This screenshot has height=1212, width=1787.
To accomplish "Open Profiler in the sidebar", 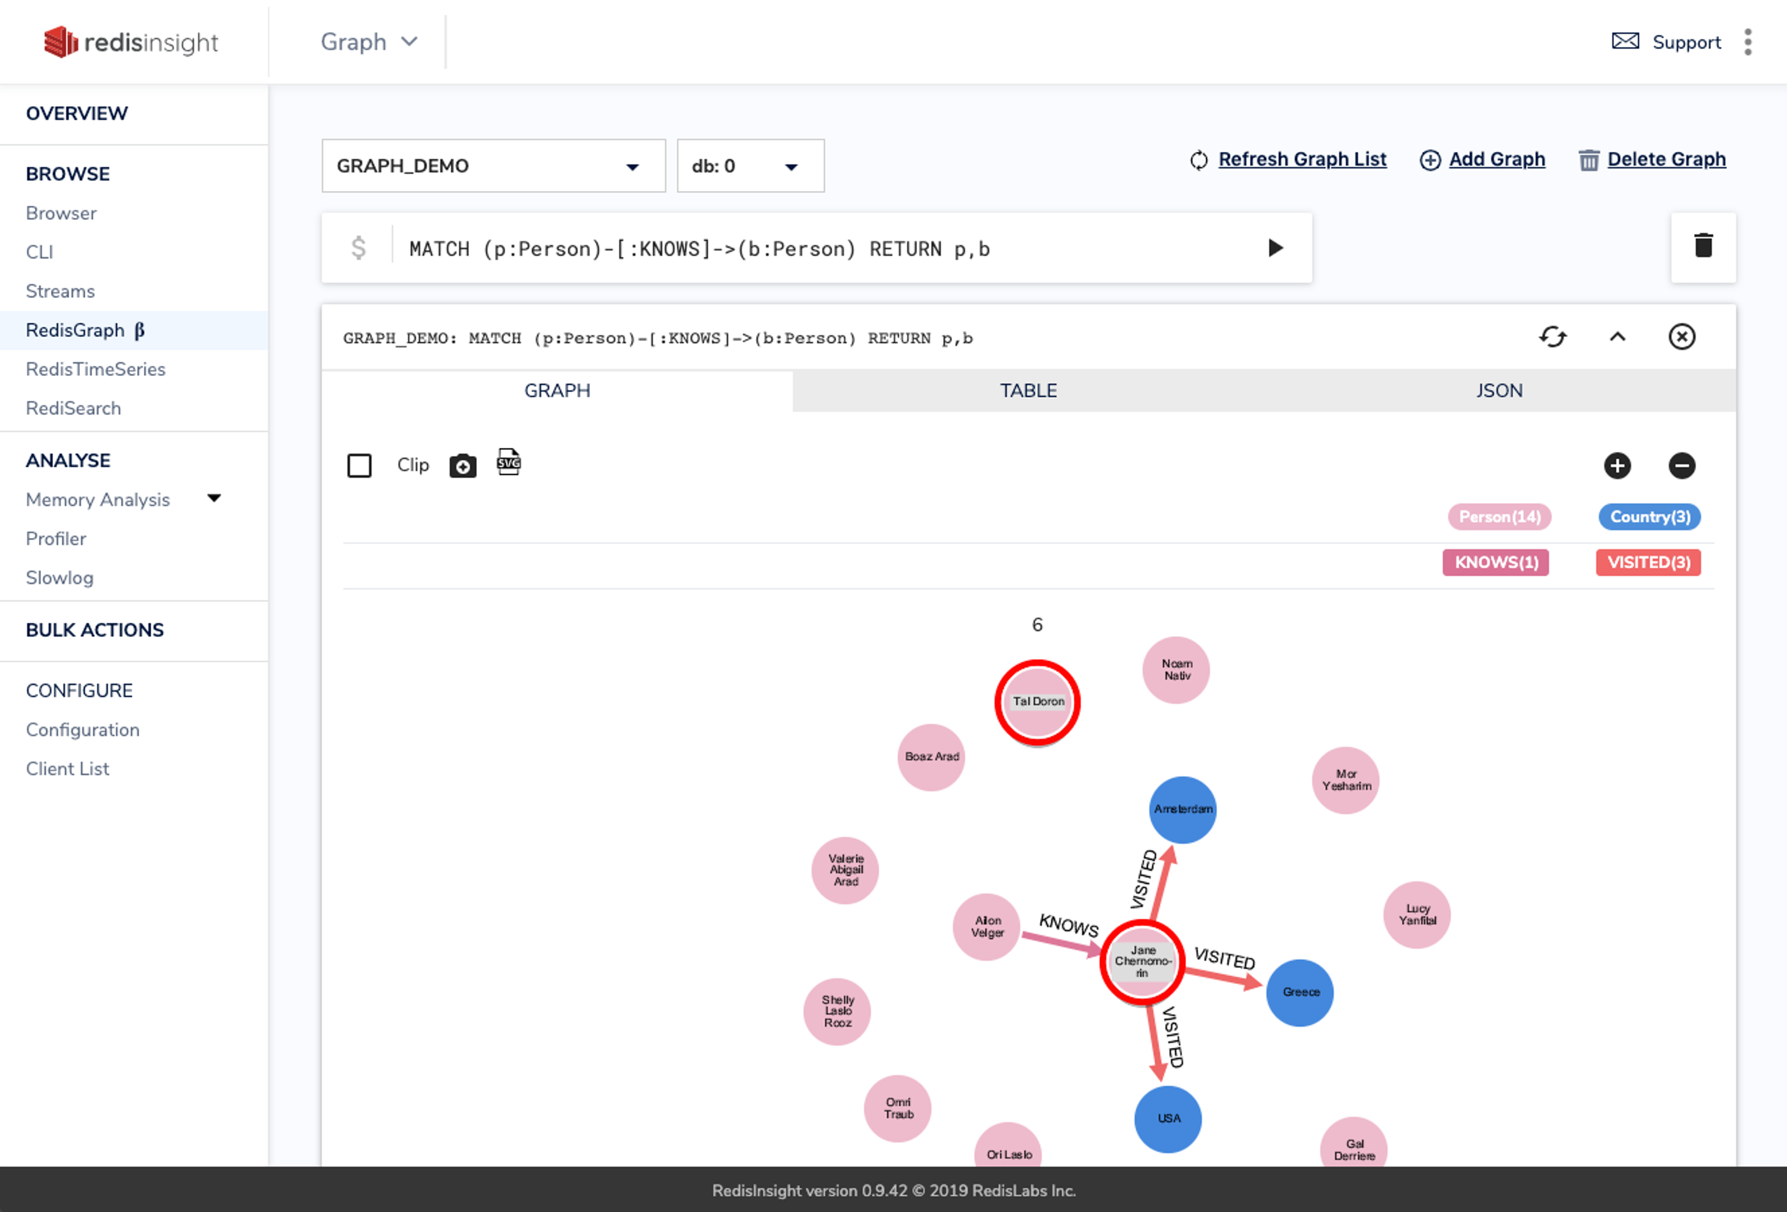I will click(56, 539).
